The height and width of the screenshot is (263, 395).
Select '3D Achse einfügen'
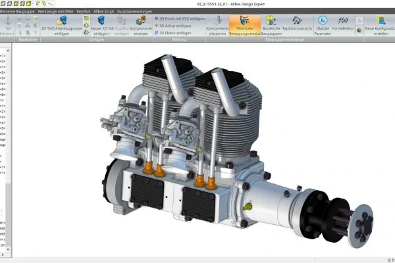172,26
